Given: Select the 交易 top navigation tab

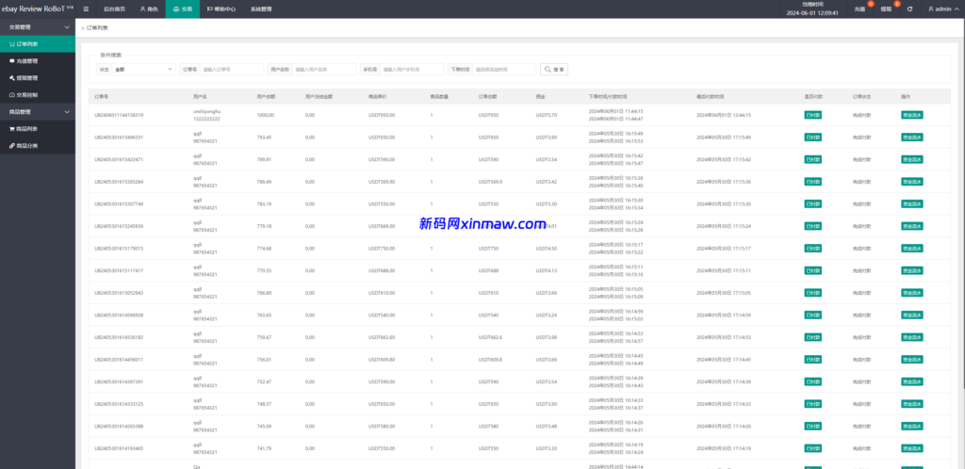Looking at the screenshot, I should [x=183, y=9].
